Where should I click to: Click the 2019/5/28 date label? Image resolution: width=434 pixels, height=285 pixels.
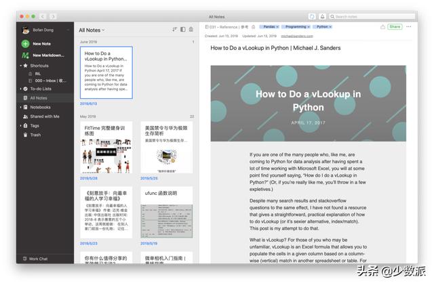pos(89,178)
